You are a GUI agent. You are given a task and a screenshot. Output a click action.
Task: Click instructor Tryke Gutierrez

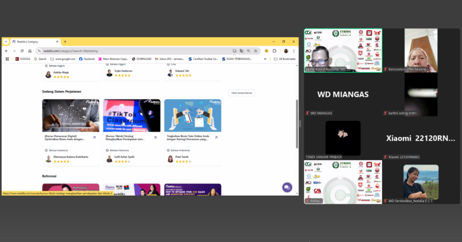coord(123,71)
